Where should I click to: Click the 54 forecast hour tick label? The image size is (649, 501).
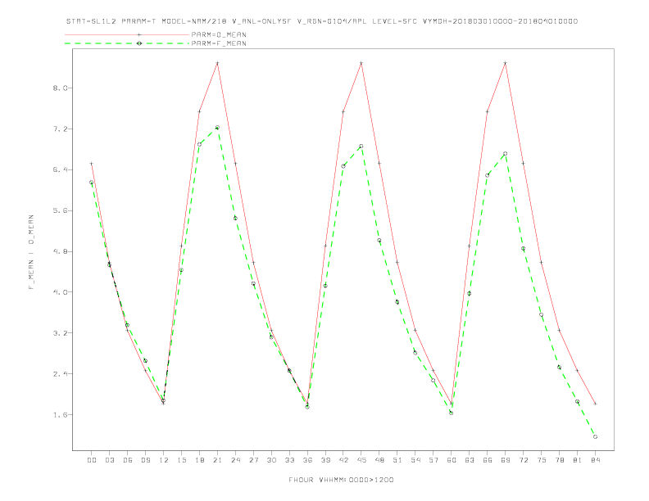(x=415, y=460)
